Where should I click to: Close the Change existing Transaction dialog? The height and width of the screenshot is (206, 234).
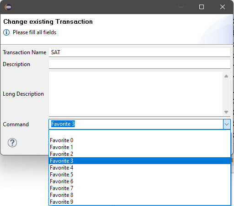point(223,7)
